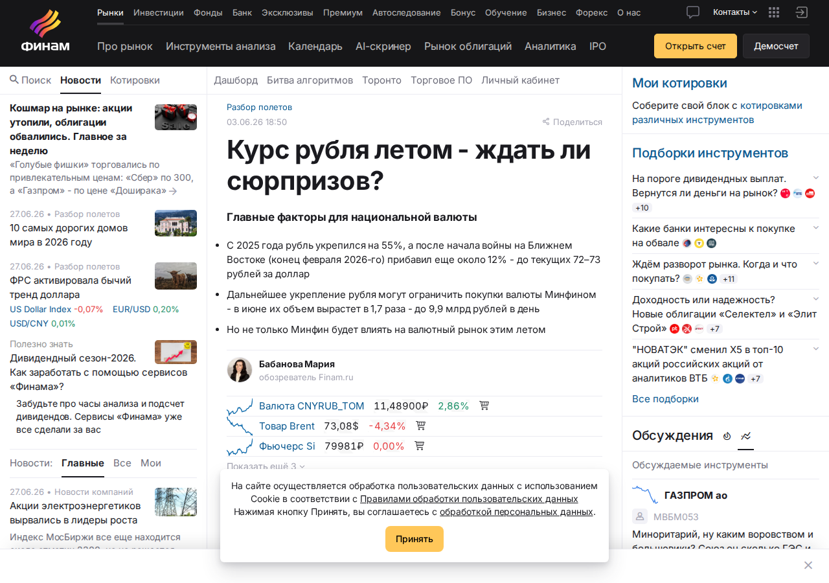Expand 'Какие банки интересны к покупке' collection
829x583 pixels.
[x=816, y=228]
